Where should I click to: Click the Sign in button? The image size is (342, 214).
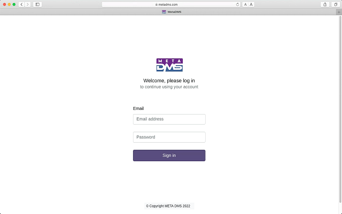[x=169, y=156]
